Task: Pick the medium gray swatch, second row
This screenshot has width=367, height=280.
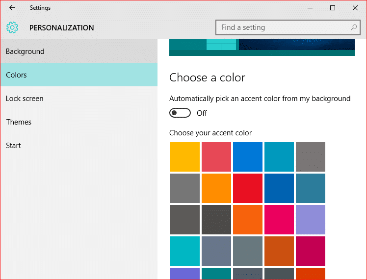Action: point(185,188)
